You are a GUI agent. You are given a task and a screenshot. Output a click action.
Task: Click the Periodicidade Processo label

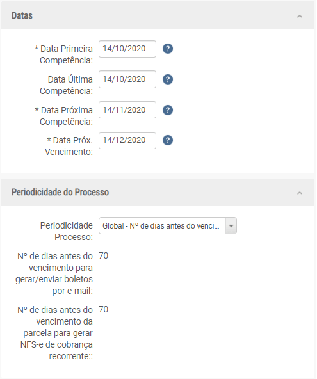tap(67, 231)
